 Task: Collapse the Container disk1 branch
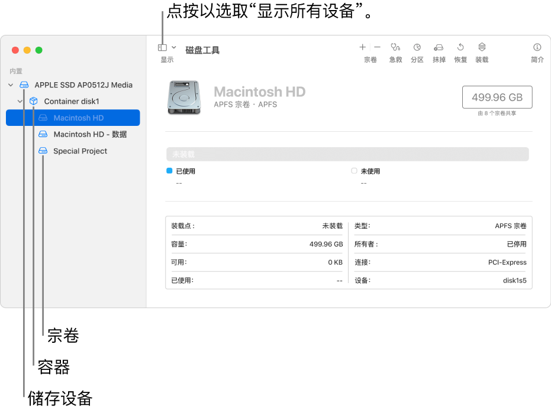point(20,102)
